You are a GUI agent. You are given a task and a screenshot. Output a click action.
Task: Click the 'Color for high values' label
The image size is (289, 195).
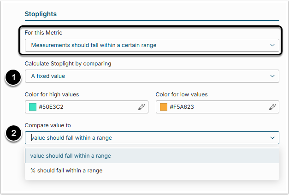point(52,95)
